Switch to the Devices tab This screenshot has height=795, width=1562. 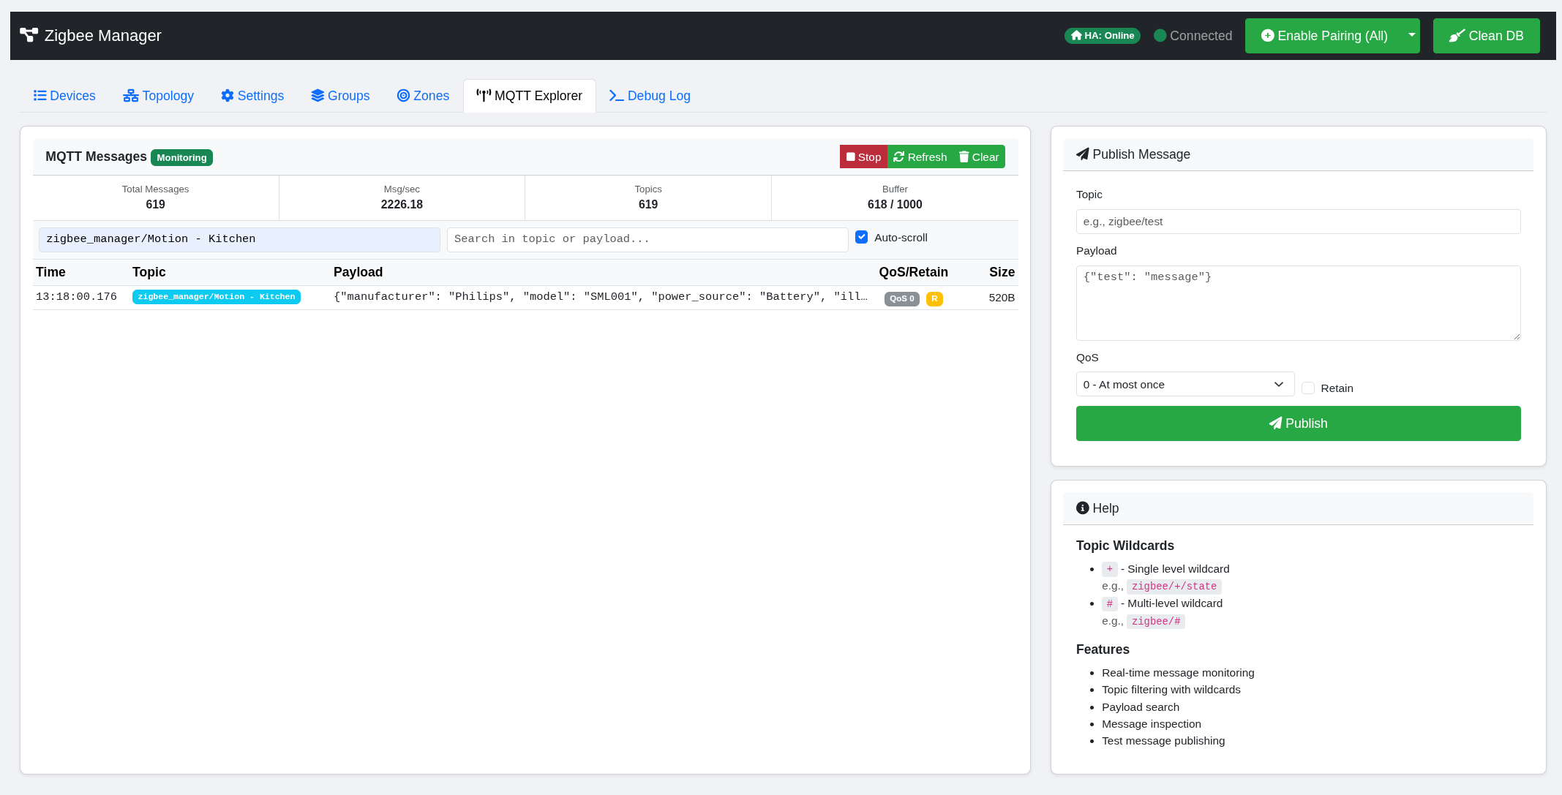click(64, 96)
